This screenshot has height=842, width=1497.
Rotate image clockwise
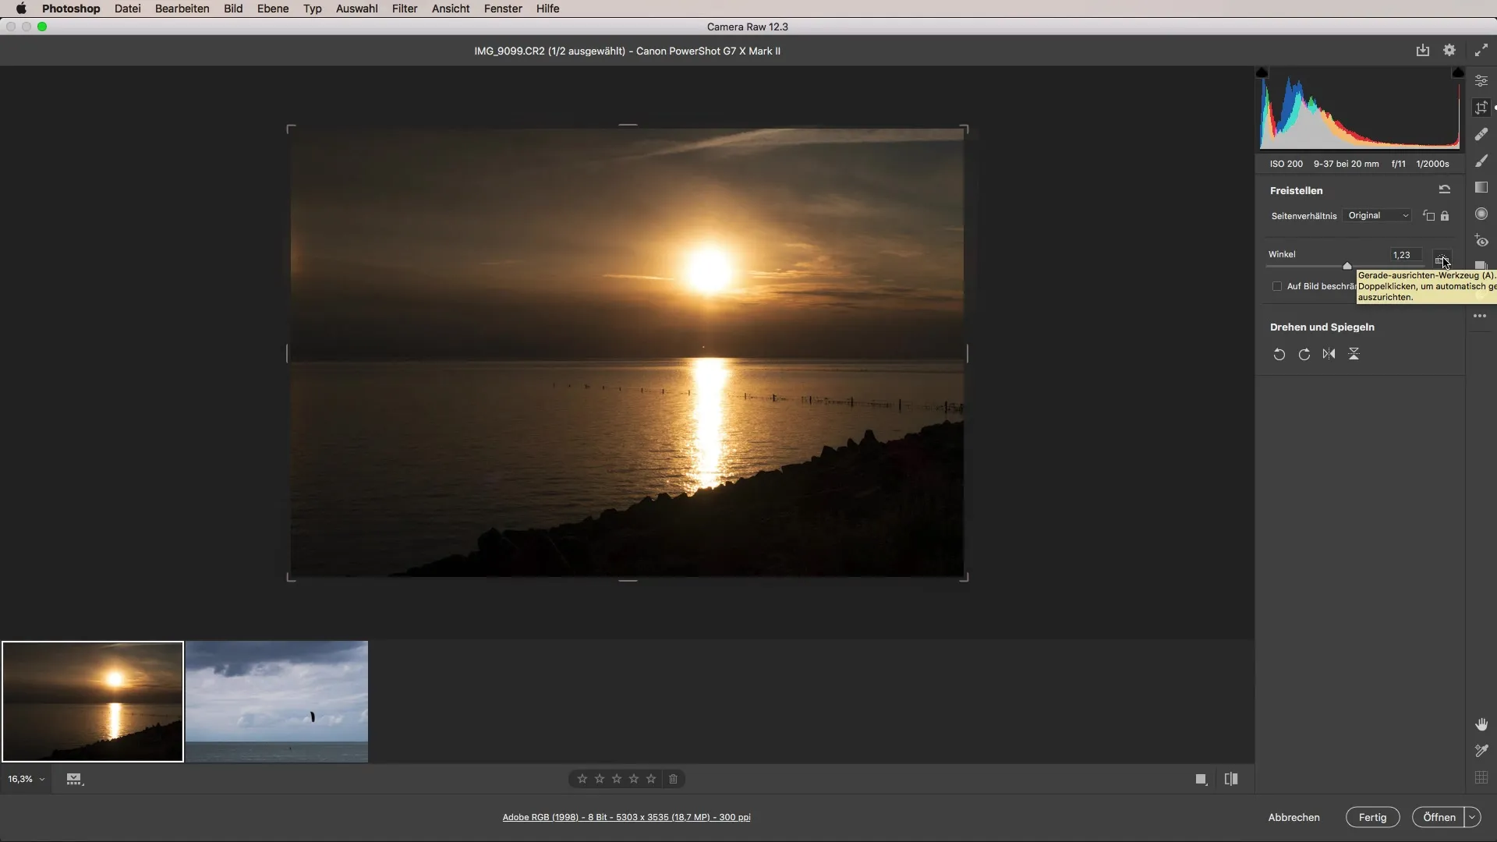1304,355
